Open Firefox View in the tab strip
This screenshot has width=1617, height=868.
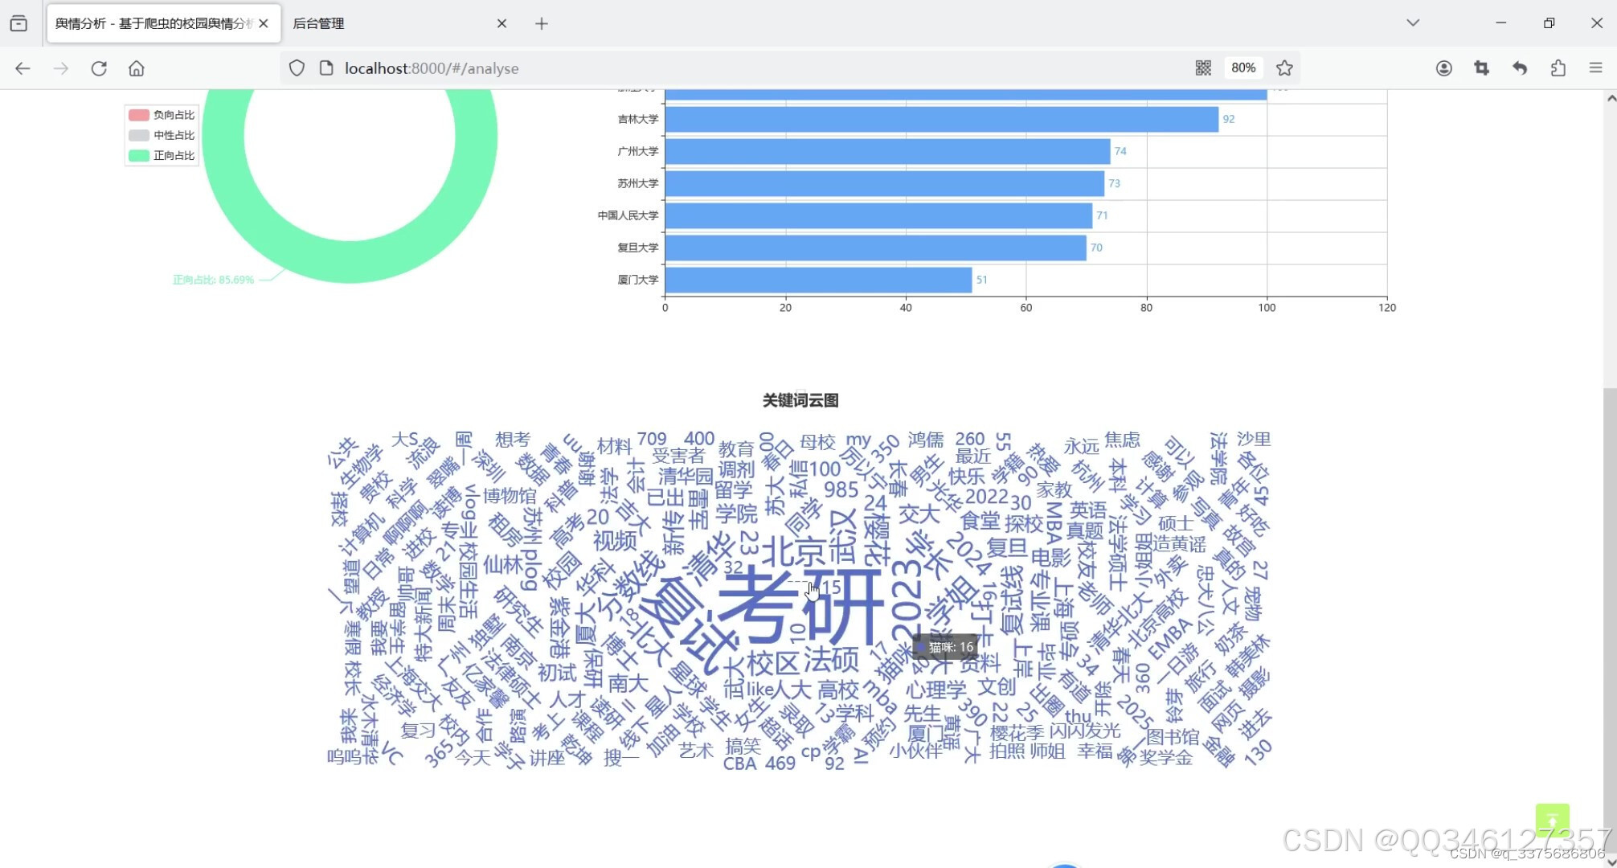18,23
